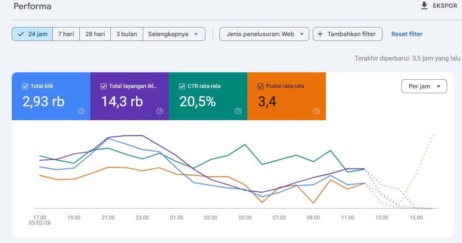
Task: Uncheck the CTR rata-rata checkbox
Action: [182, 86]
